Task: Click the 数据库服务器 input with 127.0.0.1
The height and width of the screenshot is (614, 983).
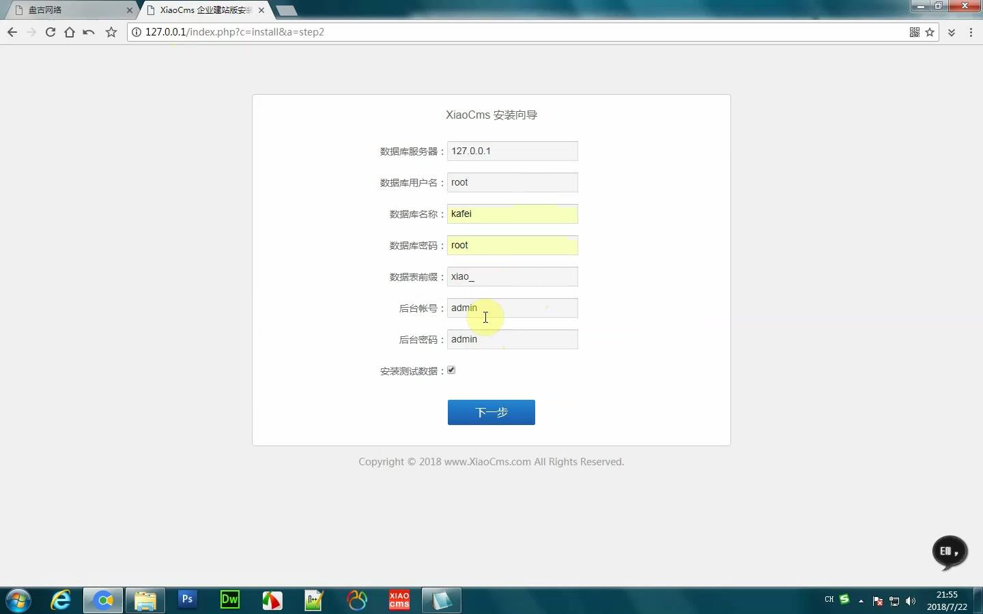Action: click(513, 151)
